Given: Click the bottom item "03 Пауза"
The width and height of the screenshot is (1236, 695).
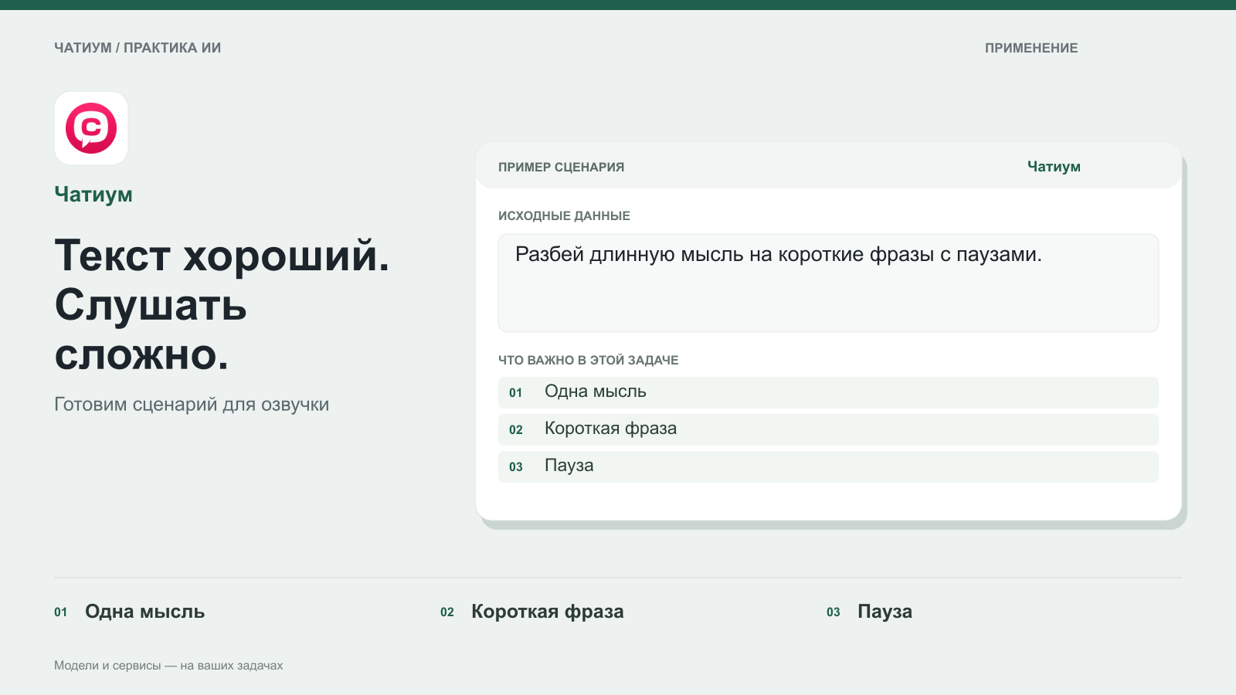Looking at the screenshot, I should (870, 612).
